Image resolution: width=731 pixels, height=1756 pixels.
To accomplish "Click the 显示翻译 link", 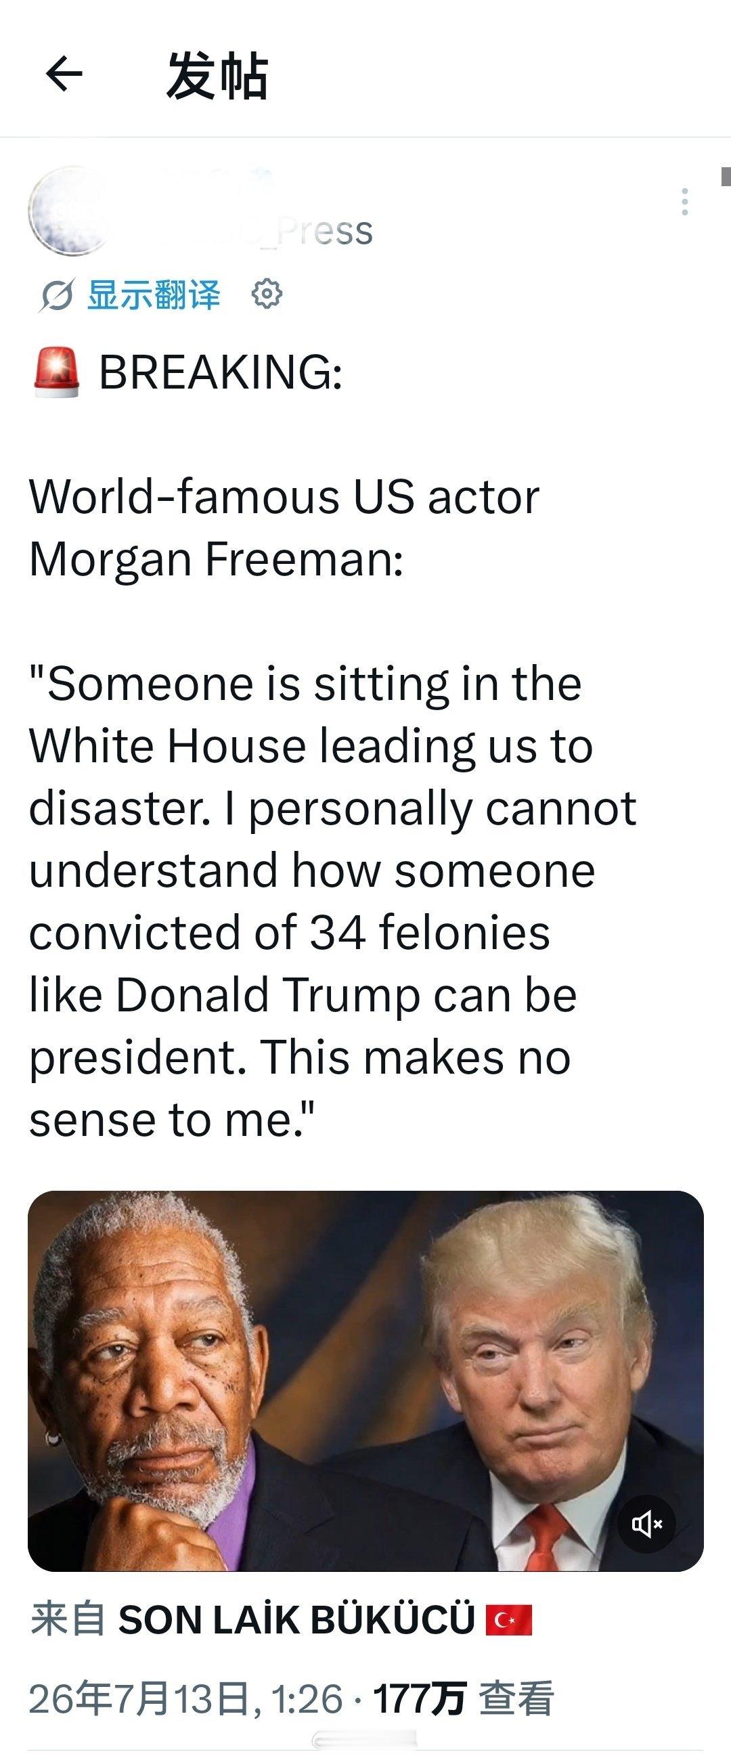I will click(x=154, y=295).
